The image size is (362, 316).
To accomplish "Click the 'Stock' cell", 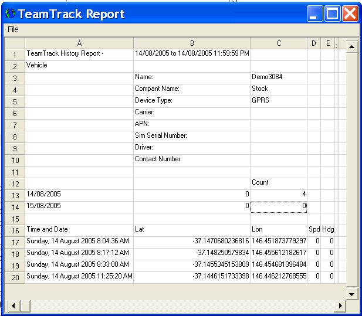I will pos(279,90).
